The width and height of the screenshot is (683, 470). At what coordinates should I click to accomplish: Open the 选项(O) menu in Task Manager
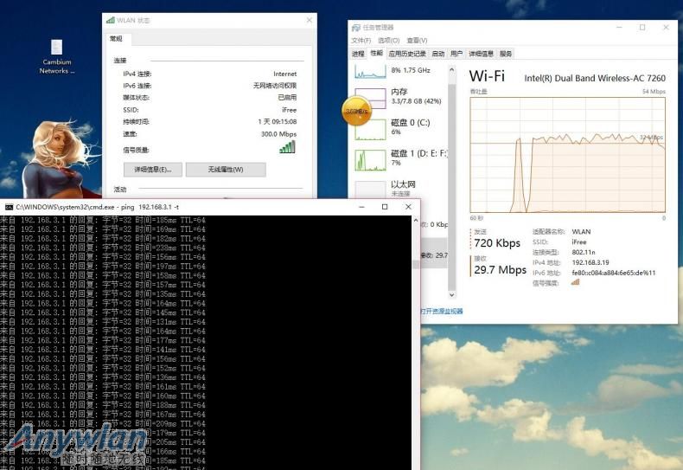(x=388, y=40)
